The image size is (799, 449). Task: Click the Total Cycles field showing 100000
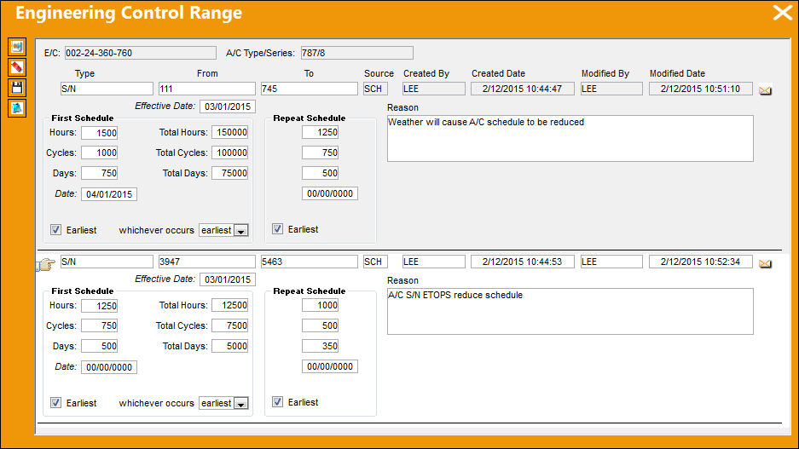230,153
